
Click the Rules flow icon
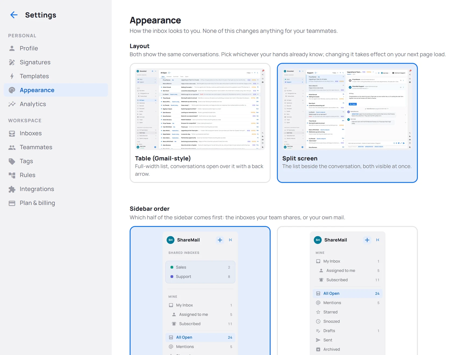pyautogui.click(x=12, y=175)
